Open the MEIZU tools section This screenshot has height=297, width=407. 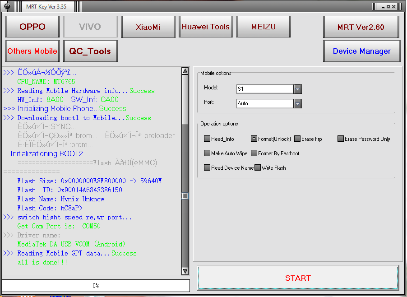(x=264, y=27)
